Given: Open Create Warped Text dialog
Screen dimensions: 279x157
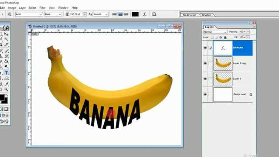Looking at the screenshot, I should pos(145,14).
